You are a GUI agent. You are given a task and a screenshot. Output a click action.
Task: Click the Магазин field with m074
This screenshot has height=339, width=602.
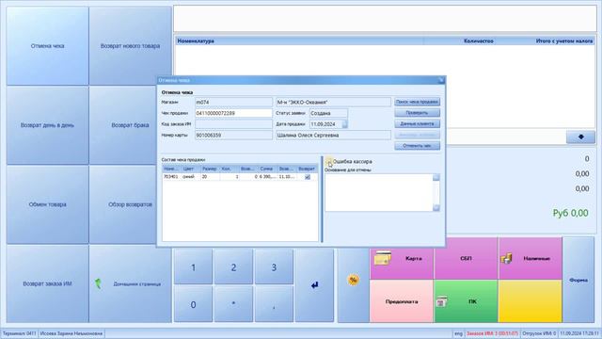(233, 103)
